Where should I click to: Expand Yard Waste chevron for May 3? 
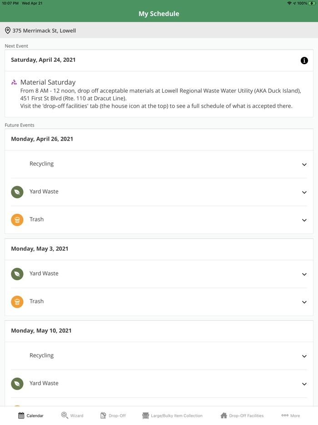pos(304,274)
